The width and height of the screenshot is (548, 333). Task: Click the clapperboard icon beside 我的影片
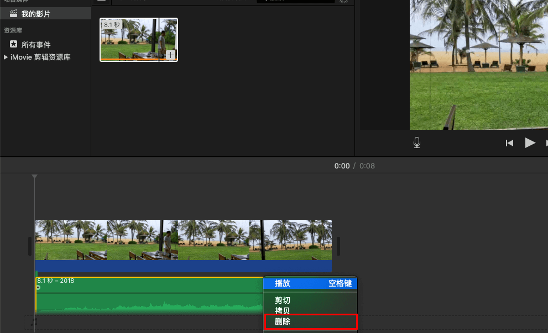pos(14,14)
